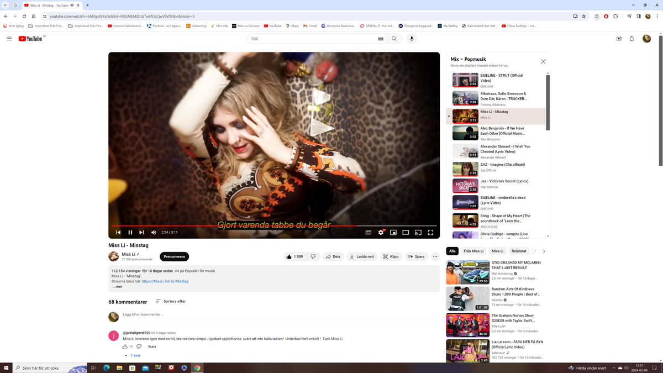Open player settings gear
Viewport: 663px width, 373px height.
point(381,233)
